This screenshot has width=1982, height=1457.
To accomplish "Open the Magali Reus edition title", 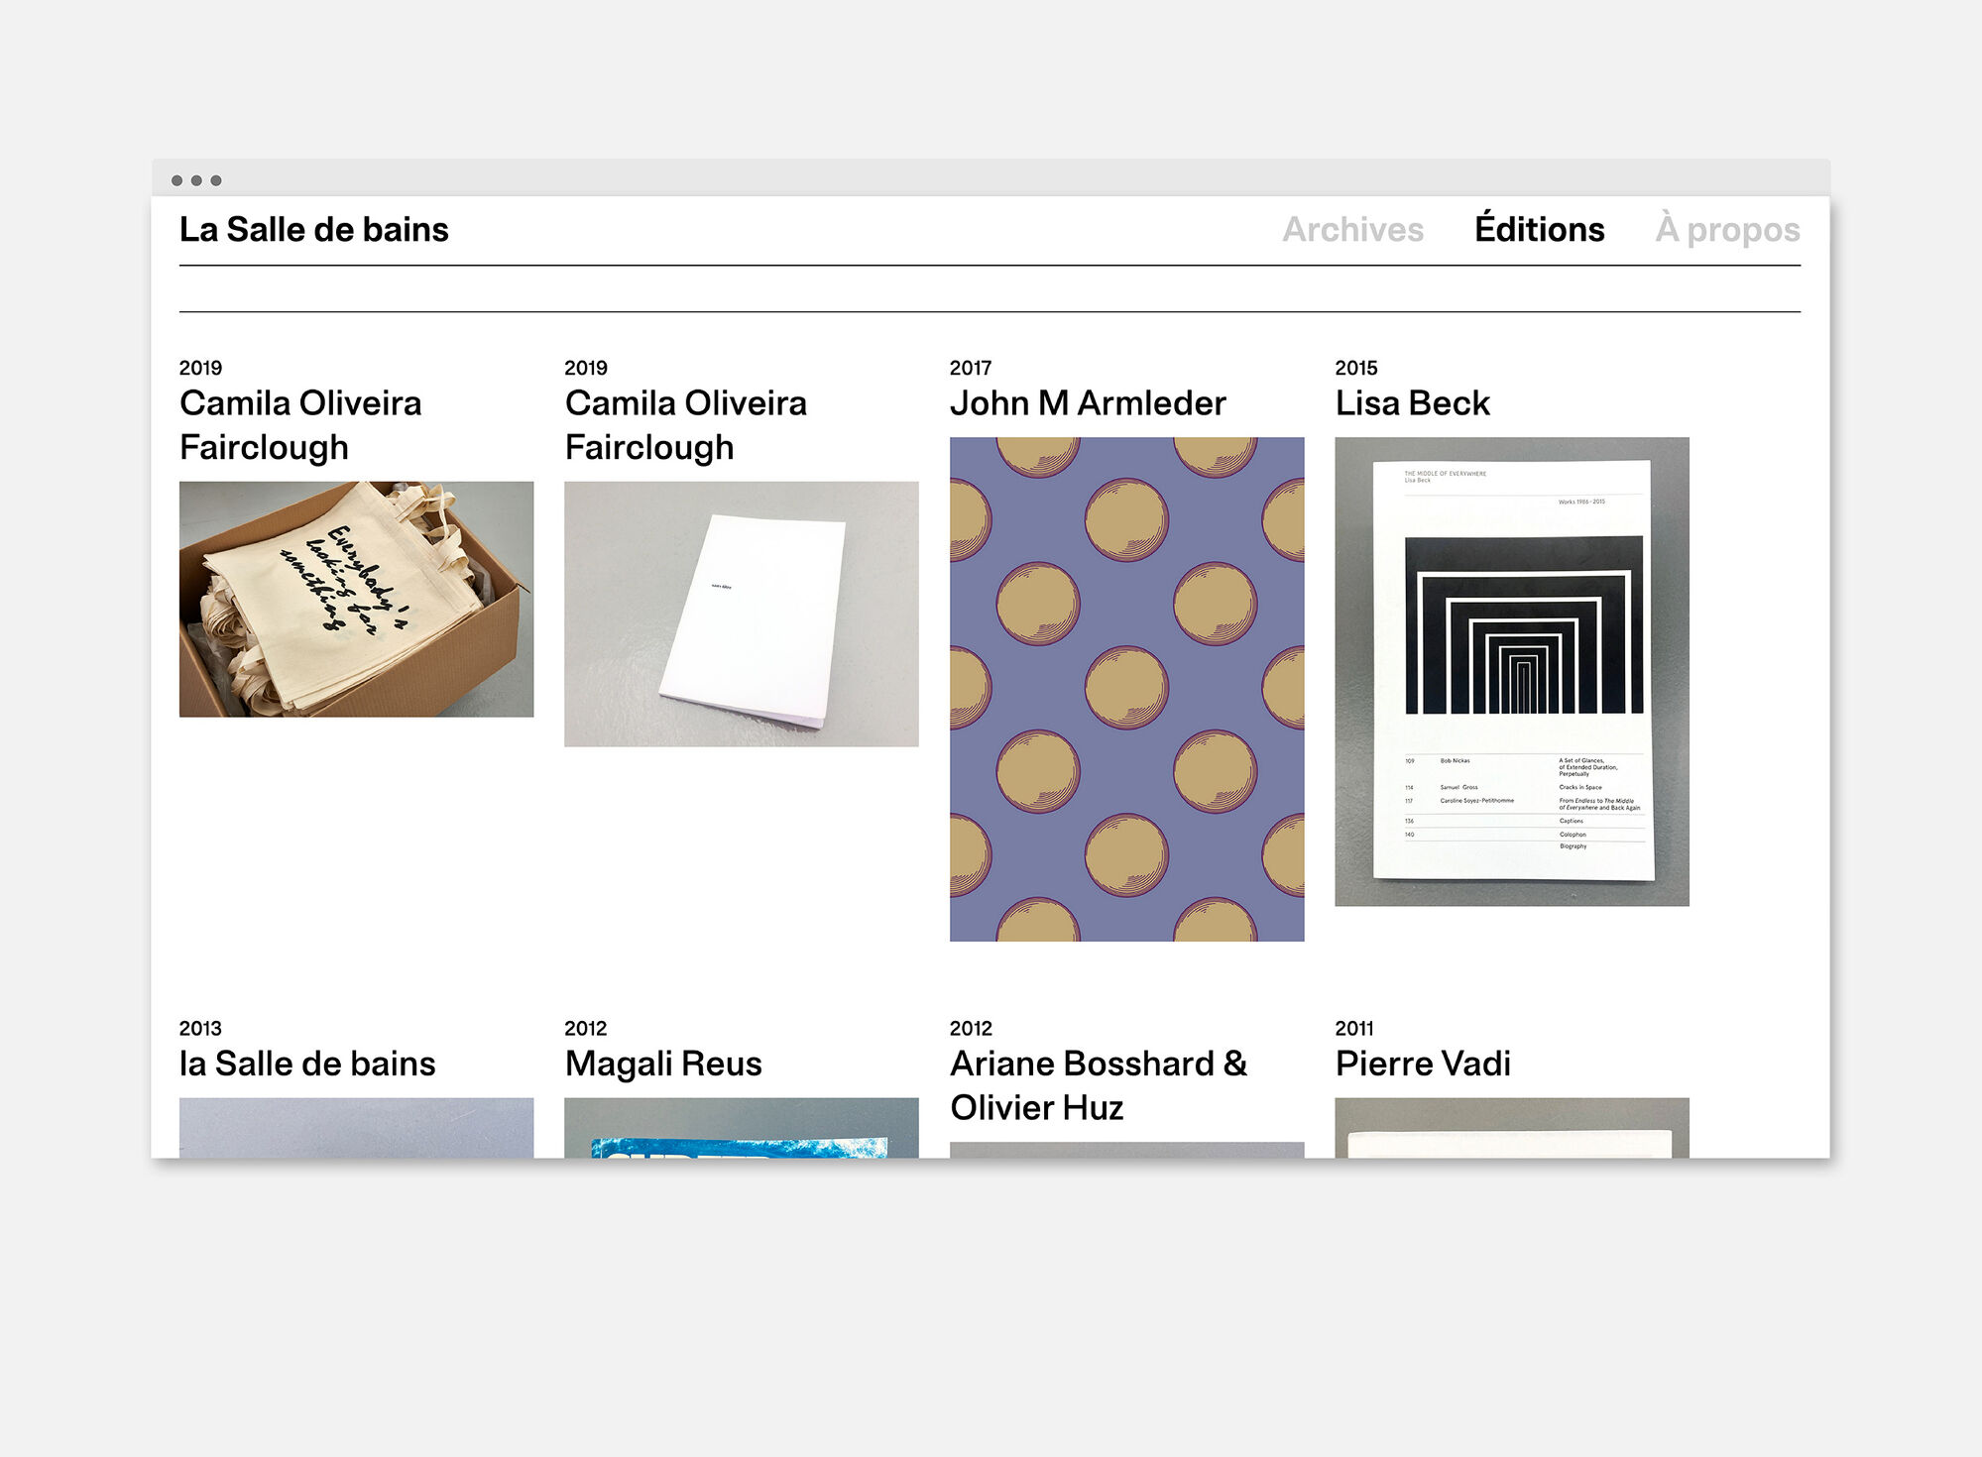I will [x=663, y=1064].
